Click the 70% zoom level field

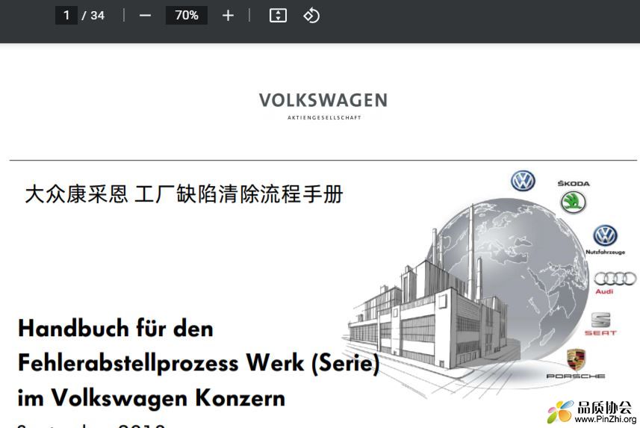pyautogui.click(x=187, y=16)
